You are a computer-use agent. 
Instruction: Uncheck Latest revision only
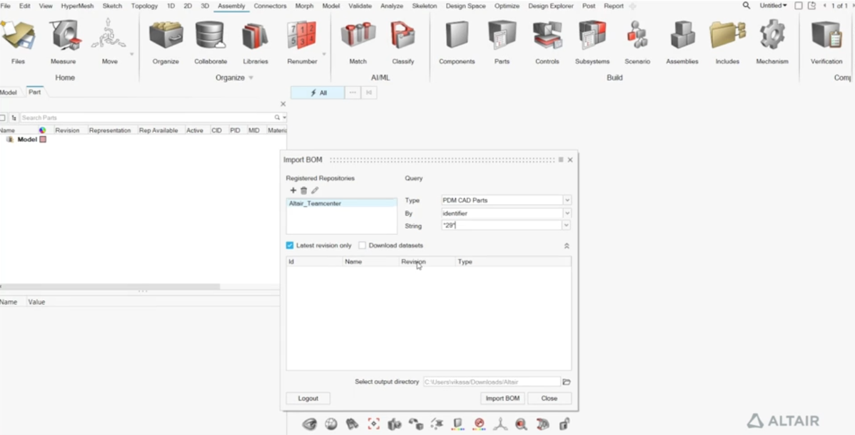pos(290,246)
